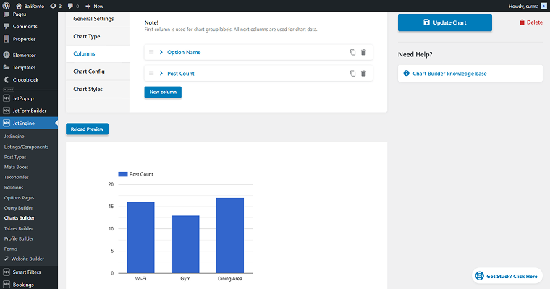Duplicate the Post Count column

(352, 73)
